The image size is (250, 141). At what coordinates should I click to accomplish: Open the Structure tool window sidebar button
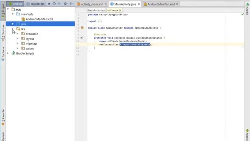click(3, 33)
